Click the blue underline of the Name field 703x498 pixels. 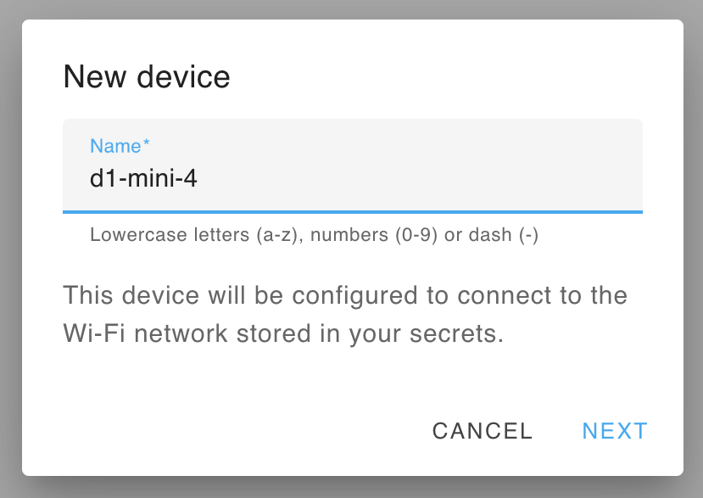[352, 210]
